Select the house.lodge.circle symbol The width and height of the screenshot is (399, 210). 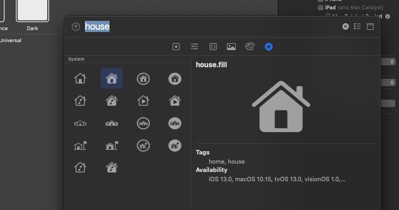tap(143, 123)
